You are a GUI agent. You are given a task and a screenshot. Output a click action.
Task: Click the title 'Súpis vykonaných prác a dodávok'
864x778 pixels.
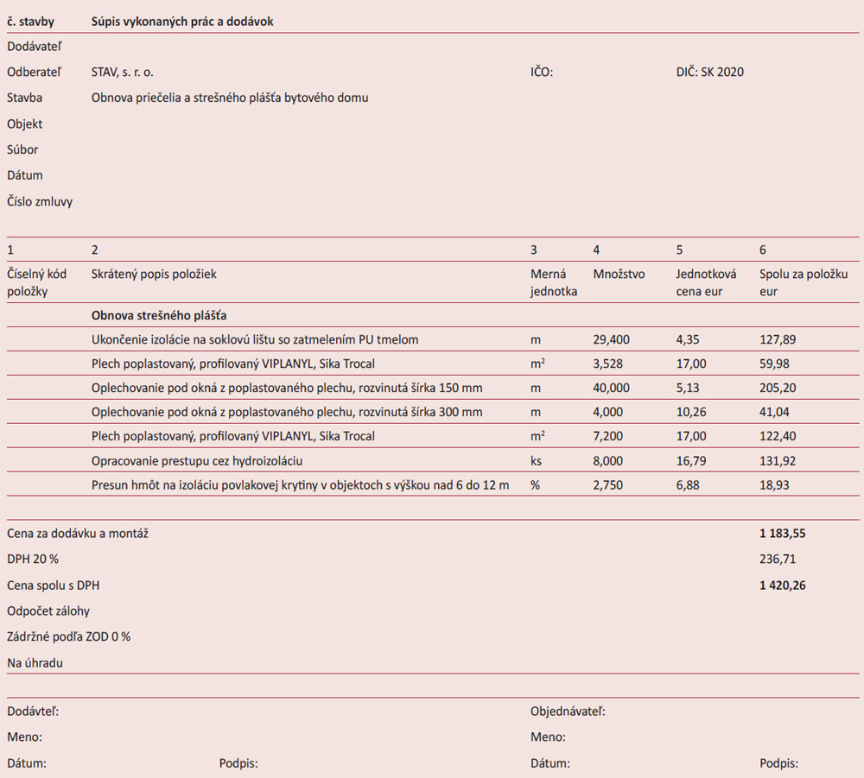pyautogui.click(x=181, y=21)
